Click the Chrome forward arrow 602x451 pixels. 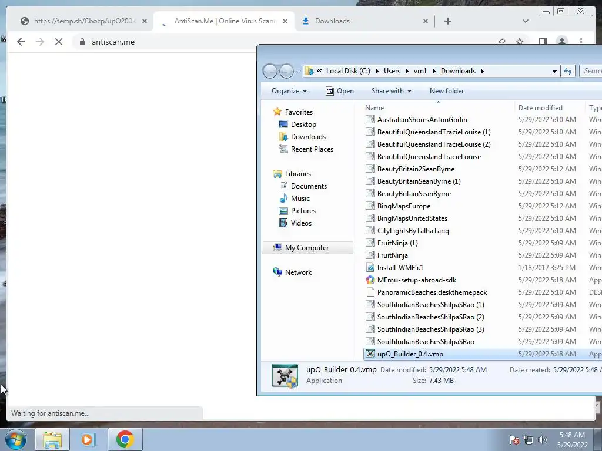click(40, 42)
